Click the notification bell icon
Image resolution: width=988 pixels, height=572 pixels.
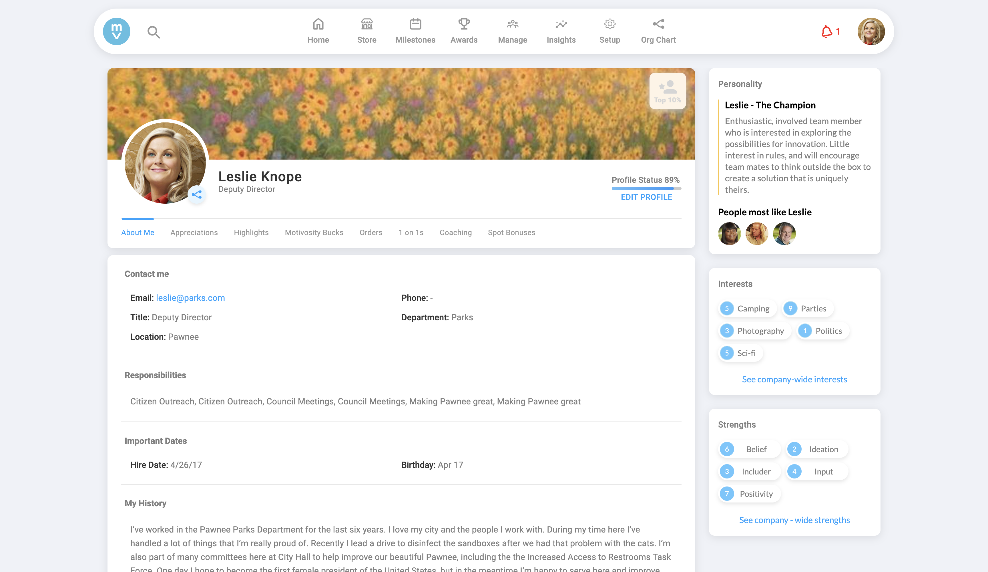[826, 31]
